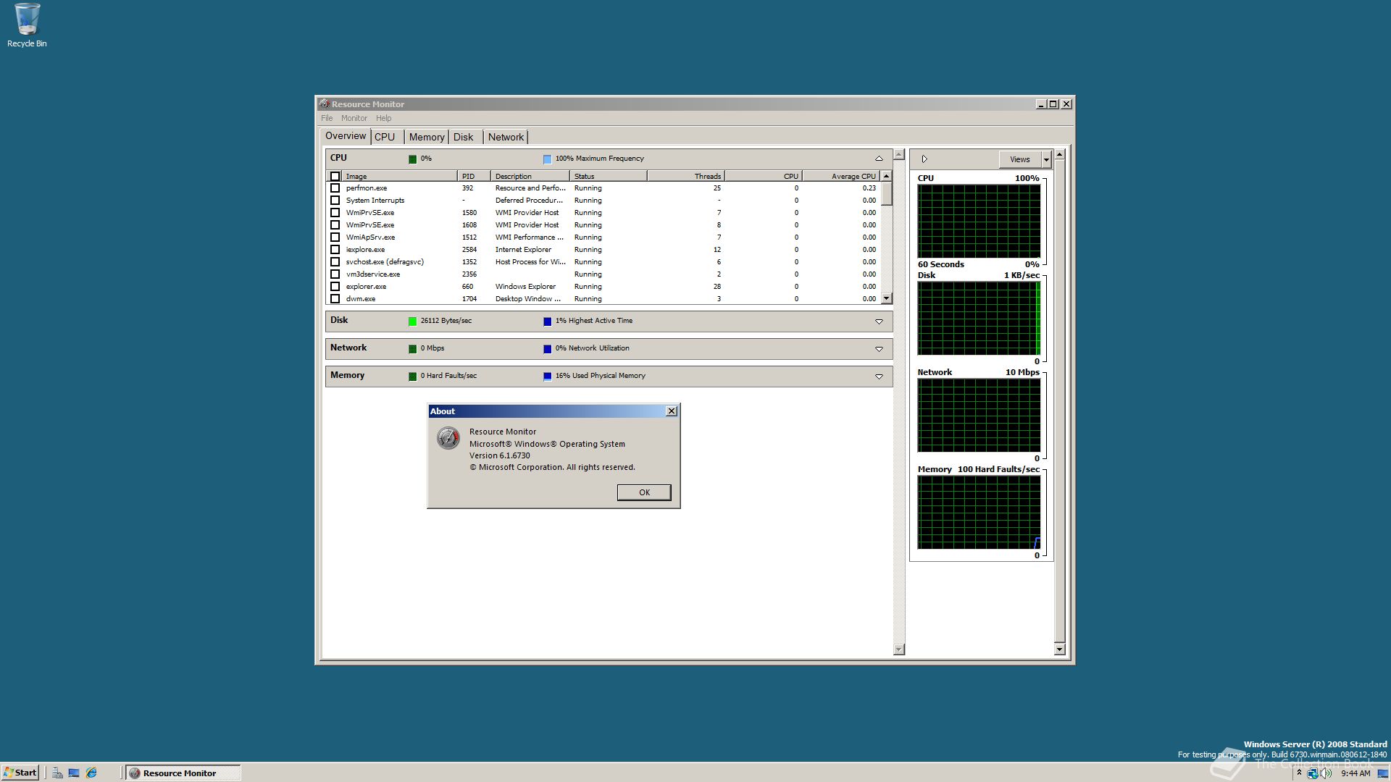The height and width of the screenshot is (782, 1391).
Task: Click the CPU usage graph
Action: [979, 221]
